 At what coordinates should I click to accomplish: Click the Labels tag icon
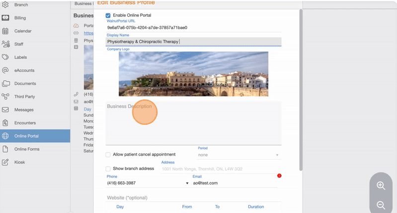pyautogui.click(x=5, y=57)
